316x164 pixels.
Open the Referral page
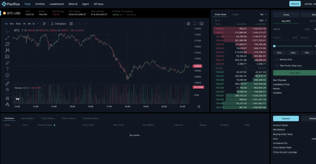73,4
